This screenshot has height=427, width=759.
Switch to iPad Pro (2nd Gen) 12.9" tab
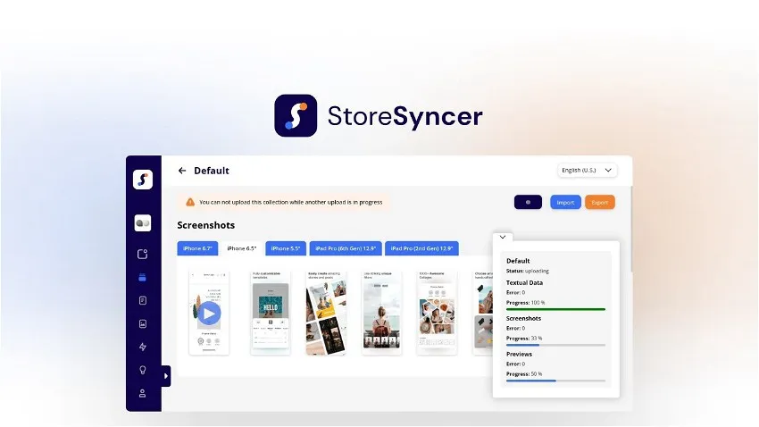421,248
